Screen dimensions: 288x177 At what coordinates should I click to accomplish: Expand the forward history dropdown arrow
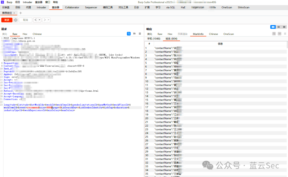pos(49,20)
